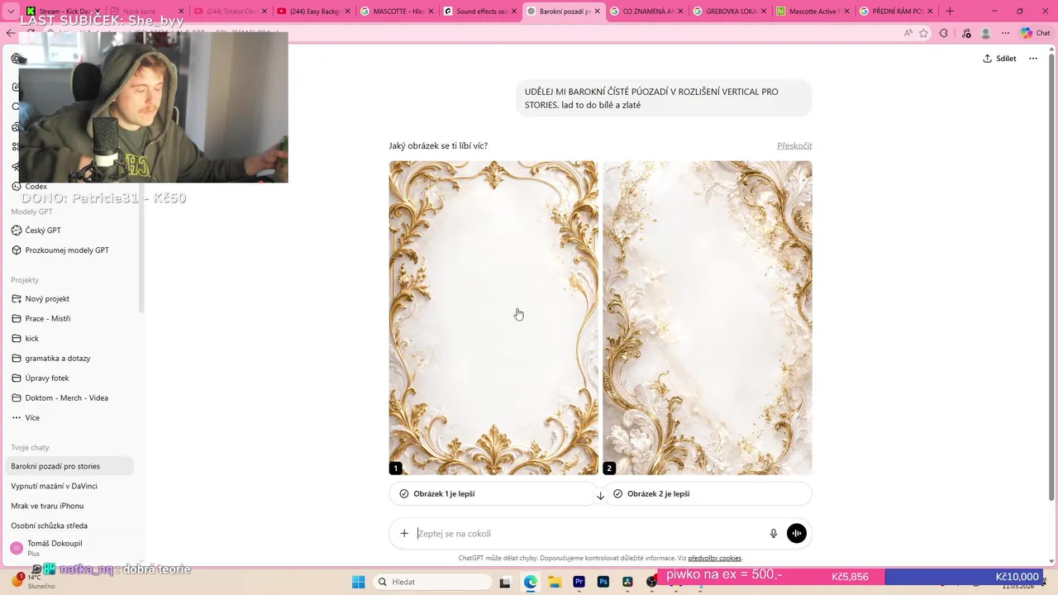Open generated baroque image 2
The height and width of the screenshot is (595, 1058).
pos(708,317)
